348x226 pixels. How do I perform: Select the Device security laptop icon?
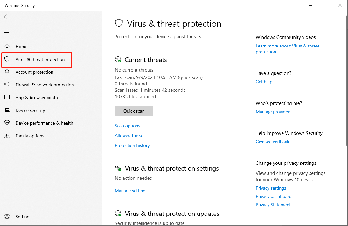coord(7,110)
